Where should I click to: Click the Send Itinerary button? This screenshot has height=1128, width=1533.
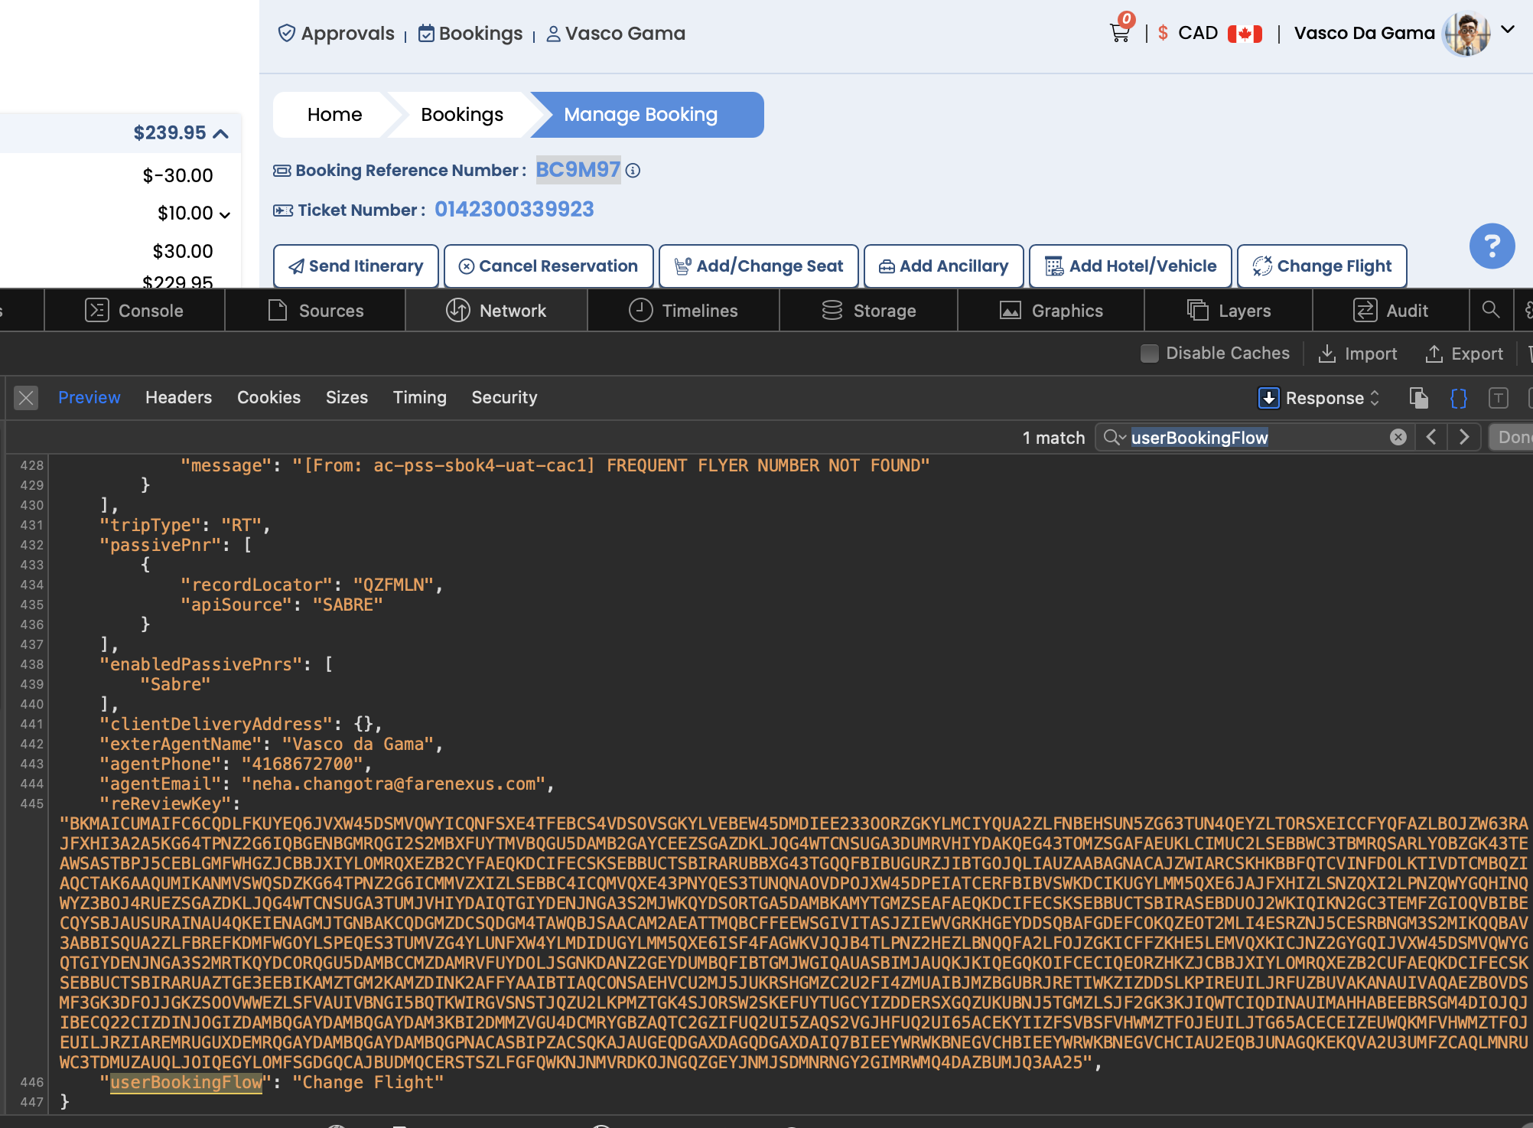[x=356, y=266]
